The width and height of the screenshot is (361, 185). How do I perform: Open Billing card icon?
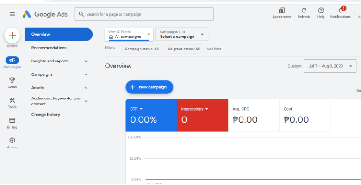(x=12, y=120)
